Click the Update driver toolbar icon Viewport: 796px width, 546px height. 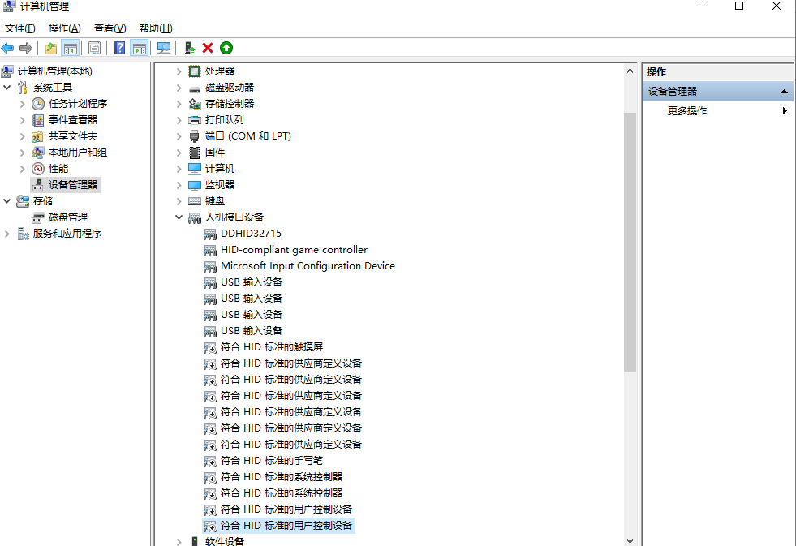(190, 48)
